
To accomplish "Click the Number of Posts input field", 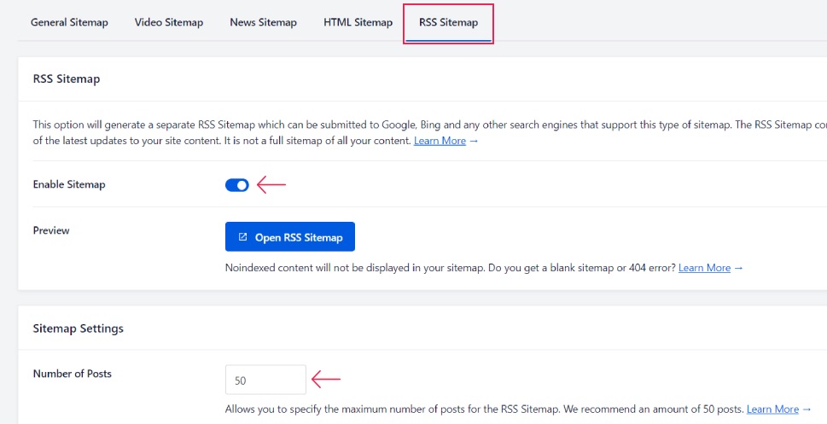I will [265, 380].
